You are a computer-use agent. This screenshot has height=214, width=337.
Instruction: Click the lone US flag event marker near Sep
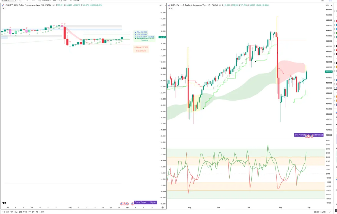pos(133,204)
